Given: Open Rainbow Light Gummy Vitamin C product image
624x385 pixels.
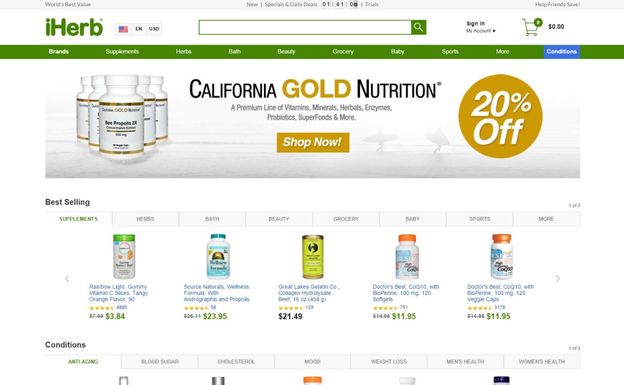Looking at the screenshot, I should [123, 256].
